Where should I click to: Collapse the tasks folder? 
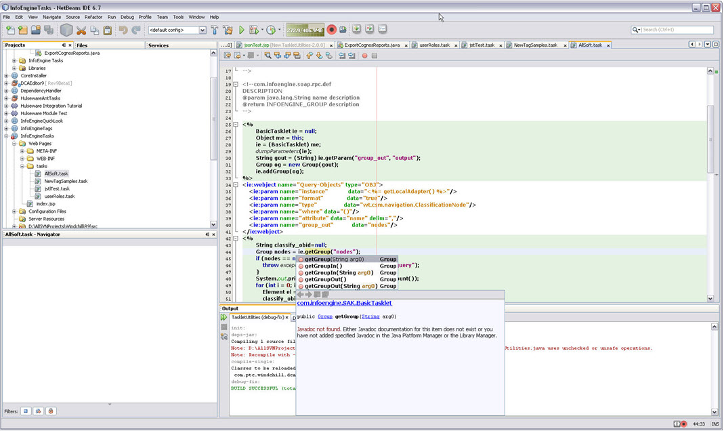point(22,166)
